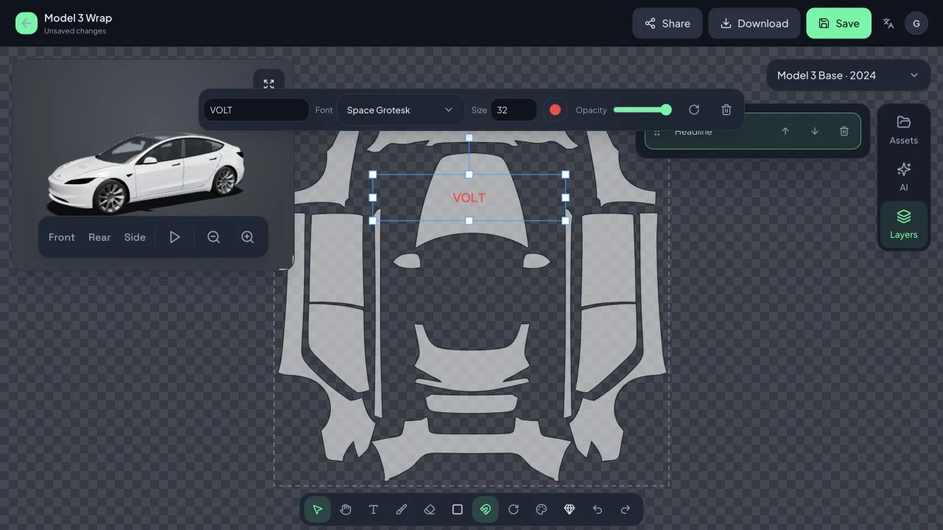Switch preview to Front view
The width and height of the screenshot is (943, 530).
pos(62,237)
